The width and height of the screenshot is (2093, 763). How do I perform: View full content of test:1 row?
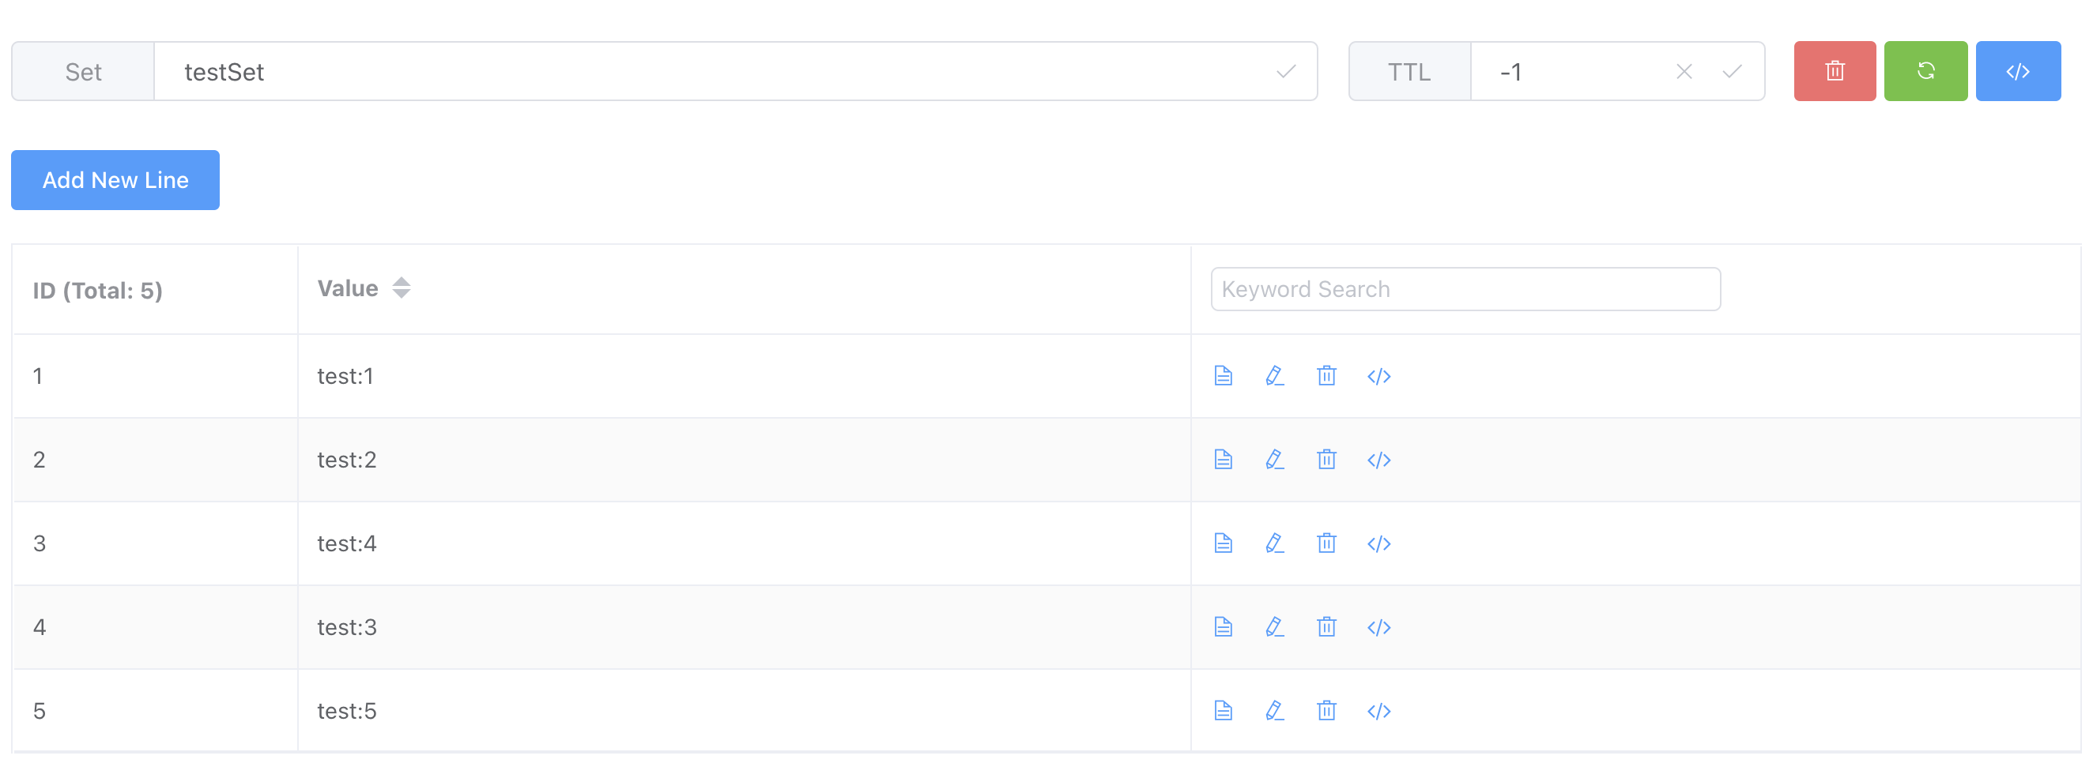coord(1223,376)
